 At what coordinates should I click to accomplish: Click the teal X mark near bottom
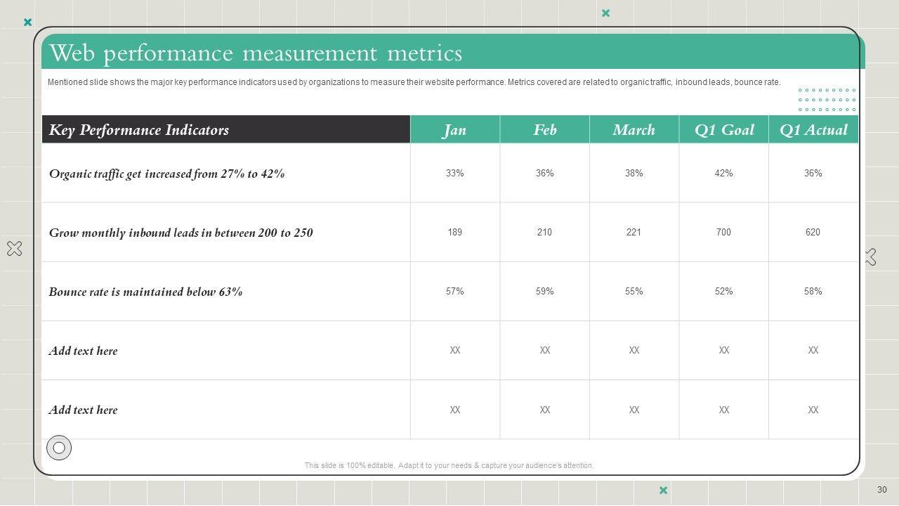(x=663, y=490)
